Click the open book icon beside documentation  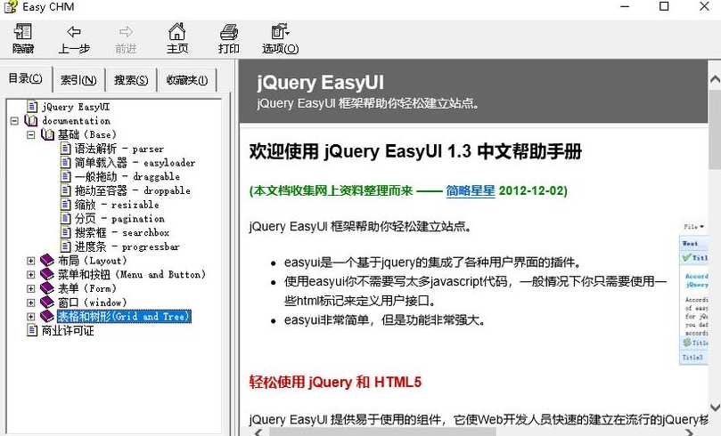coord(31,121)
